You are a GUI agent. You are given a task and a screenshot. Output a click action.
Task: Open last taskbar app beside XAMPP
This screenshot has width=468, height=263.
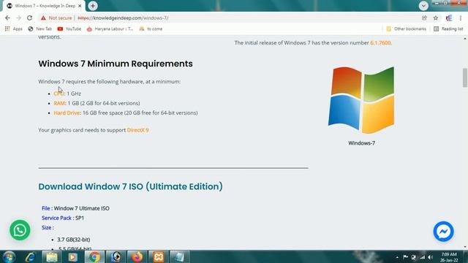coord(180,257)
